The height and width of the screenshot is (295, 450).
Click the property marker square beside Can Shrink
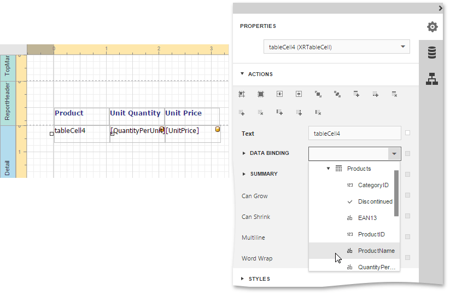point(407,216)
